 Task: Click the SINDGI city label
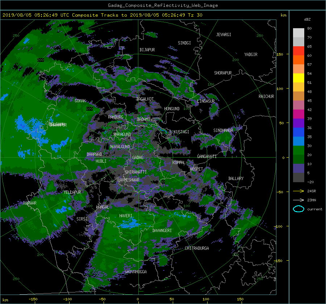[184, 43]
